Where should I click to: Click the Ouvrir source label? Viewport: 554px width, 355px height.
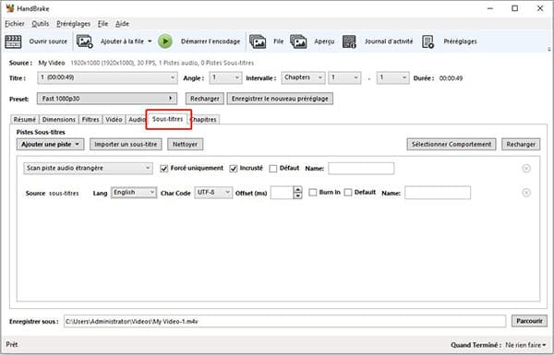48,41
